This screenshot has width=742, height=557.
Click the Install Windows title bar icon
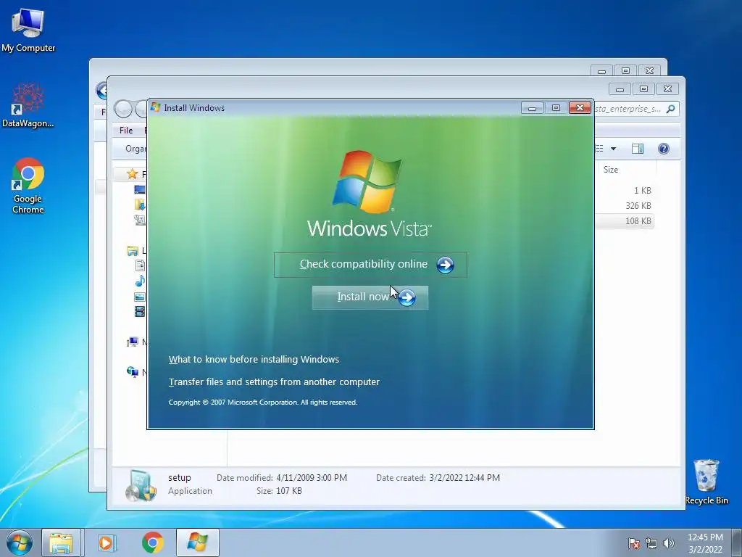[x=155, y=107]
